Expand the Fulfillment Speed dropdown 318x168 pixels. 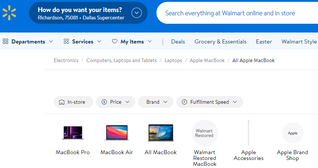(209, 102)
